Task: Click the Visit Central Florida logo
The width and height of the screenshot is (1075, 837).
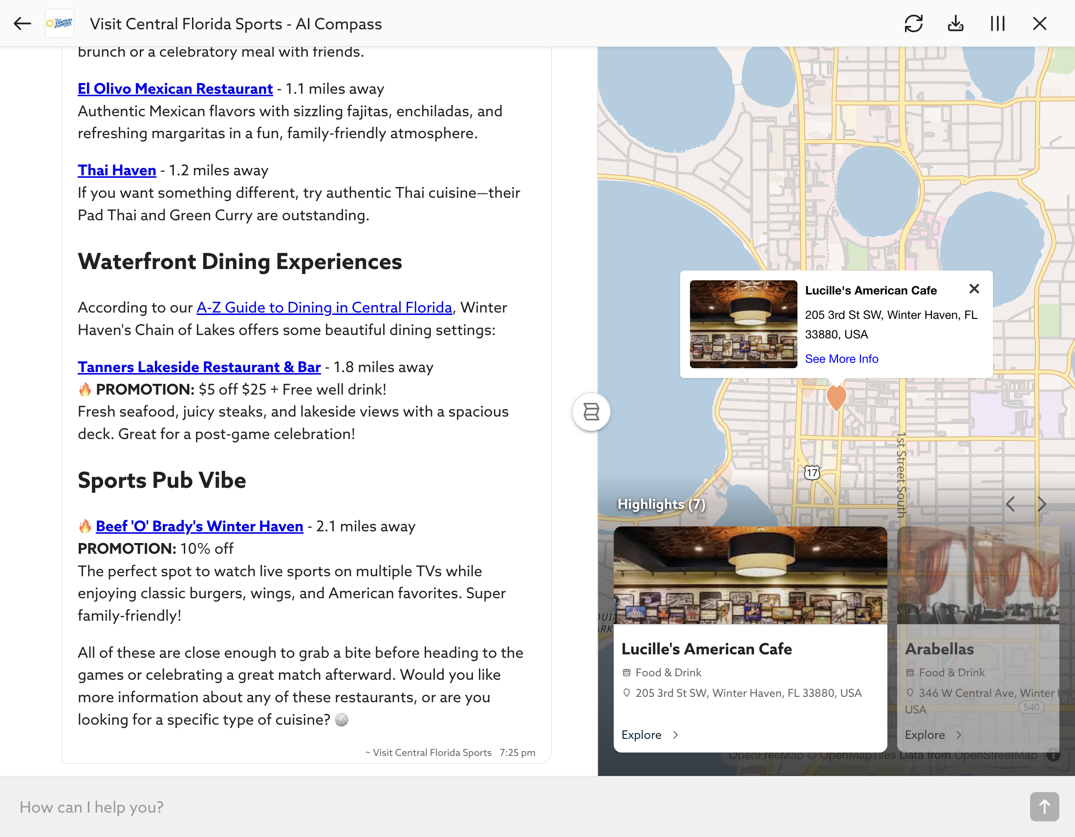Action: [60, 23]
